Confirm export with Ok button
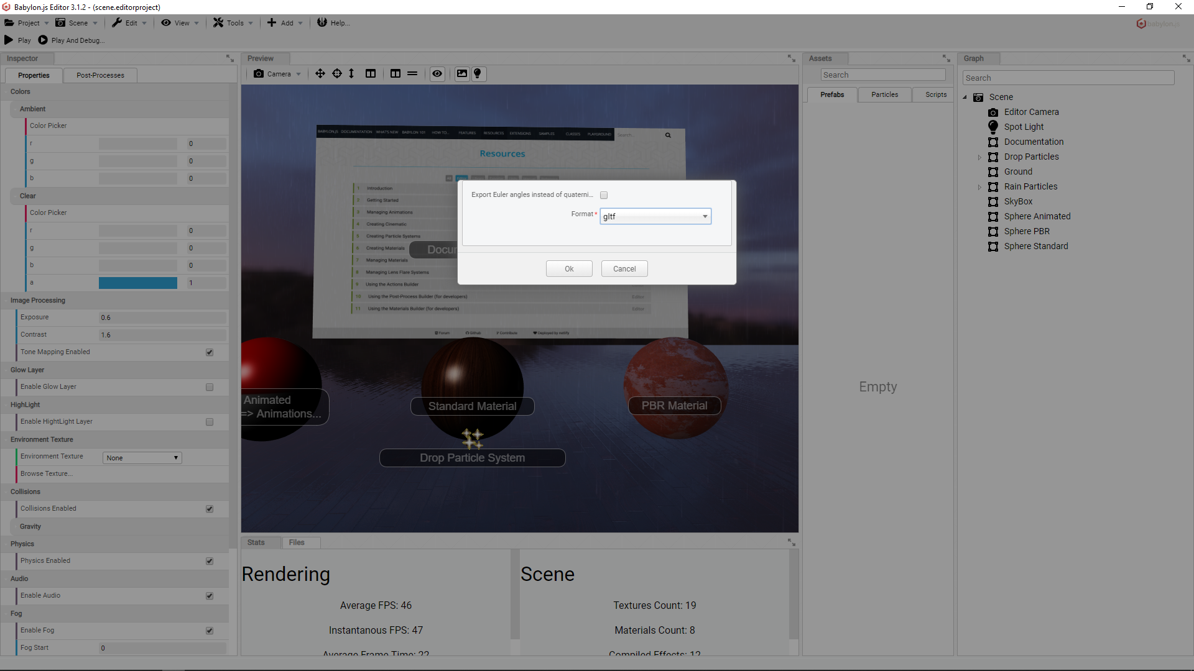Image resolution: width=1194 pixels, height=671 pixels. pyautogui.click(x=569, y=269)
